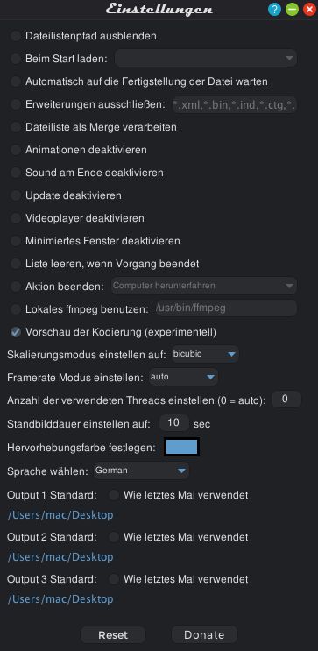The width and height of the screenshot is (318, 651).
Task: Toggle Lokales ffmpeg benutzen checkbox
Action: tap(16, 309)
